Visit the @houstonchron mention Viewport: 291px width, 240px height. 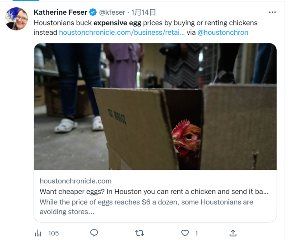223,33
